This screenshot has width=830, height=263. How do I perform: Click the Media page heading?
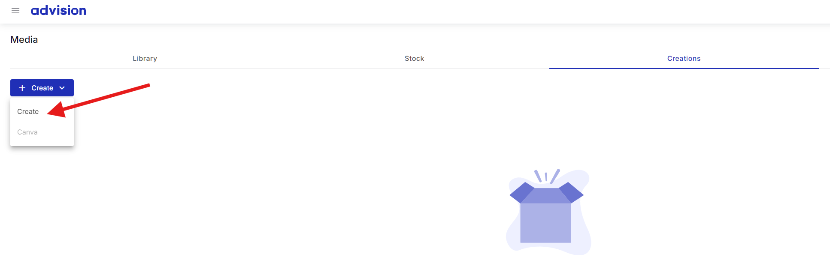pos(24,39)
